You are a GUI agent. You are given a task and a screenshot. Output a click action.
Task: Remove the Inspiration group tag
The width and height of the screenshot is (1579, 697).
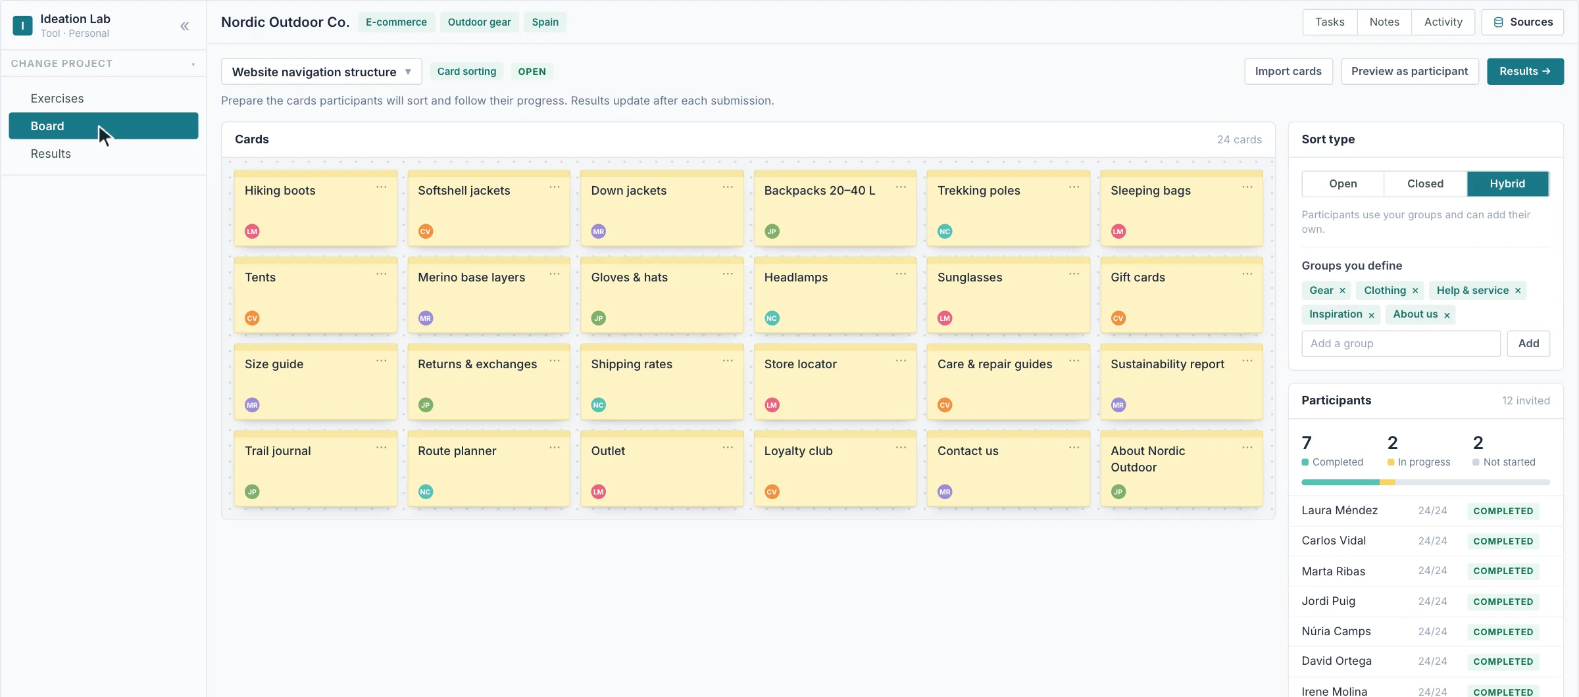point(1371,315)
